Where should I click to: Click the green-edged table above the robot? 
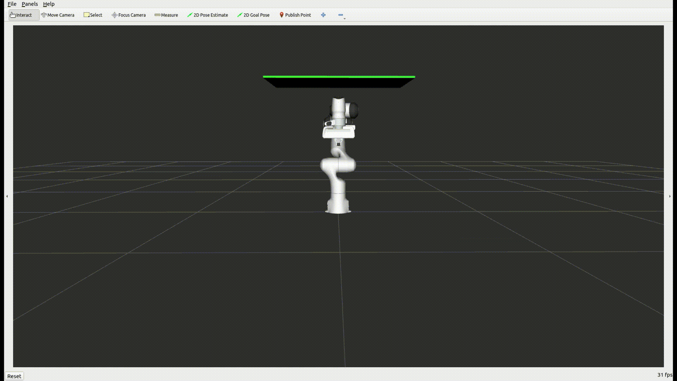point(338,80)
